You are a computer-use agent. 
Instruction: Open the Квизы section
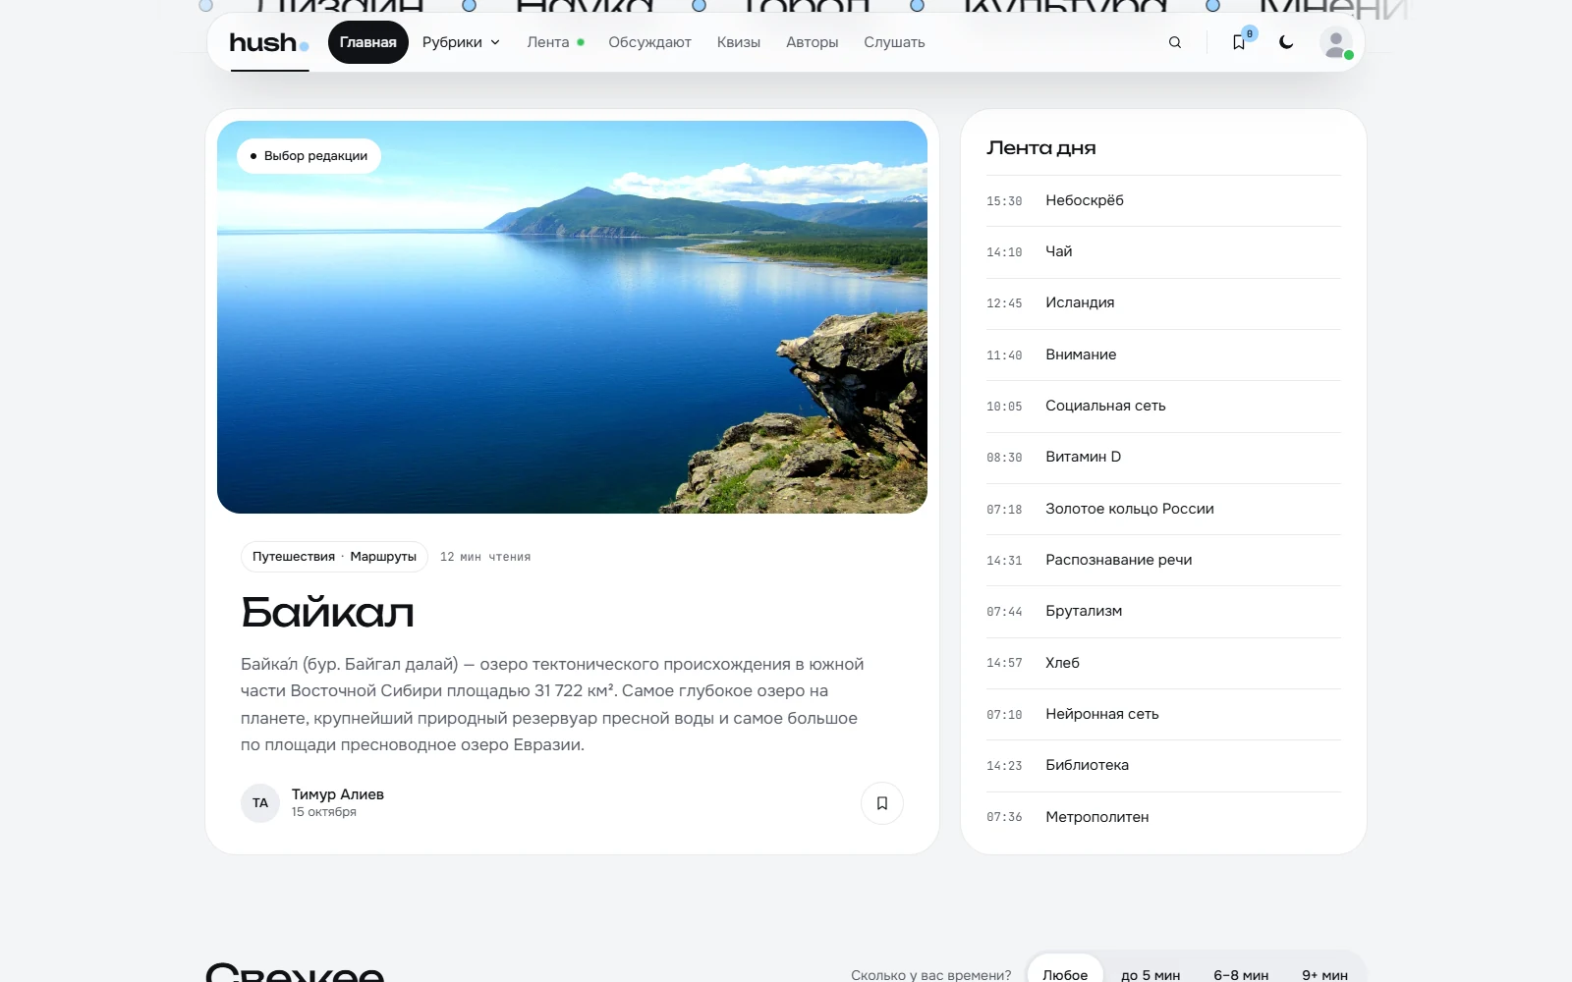[x=739, y=42]
